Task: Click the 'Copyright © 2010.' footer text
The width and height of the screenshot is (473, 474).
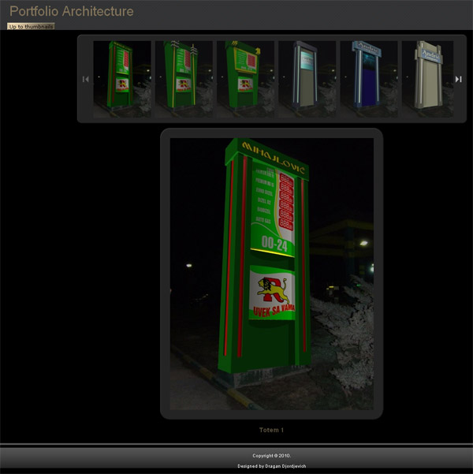Action: click(272, 456)
